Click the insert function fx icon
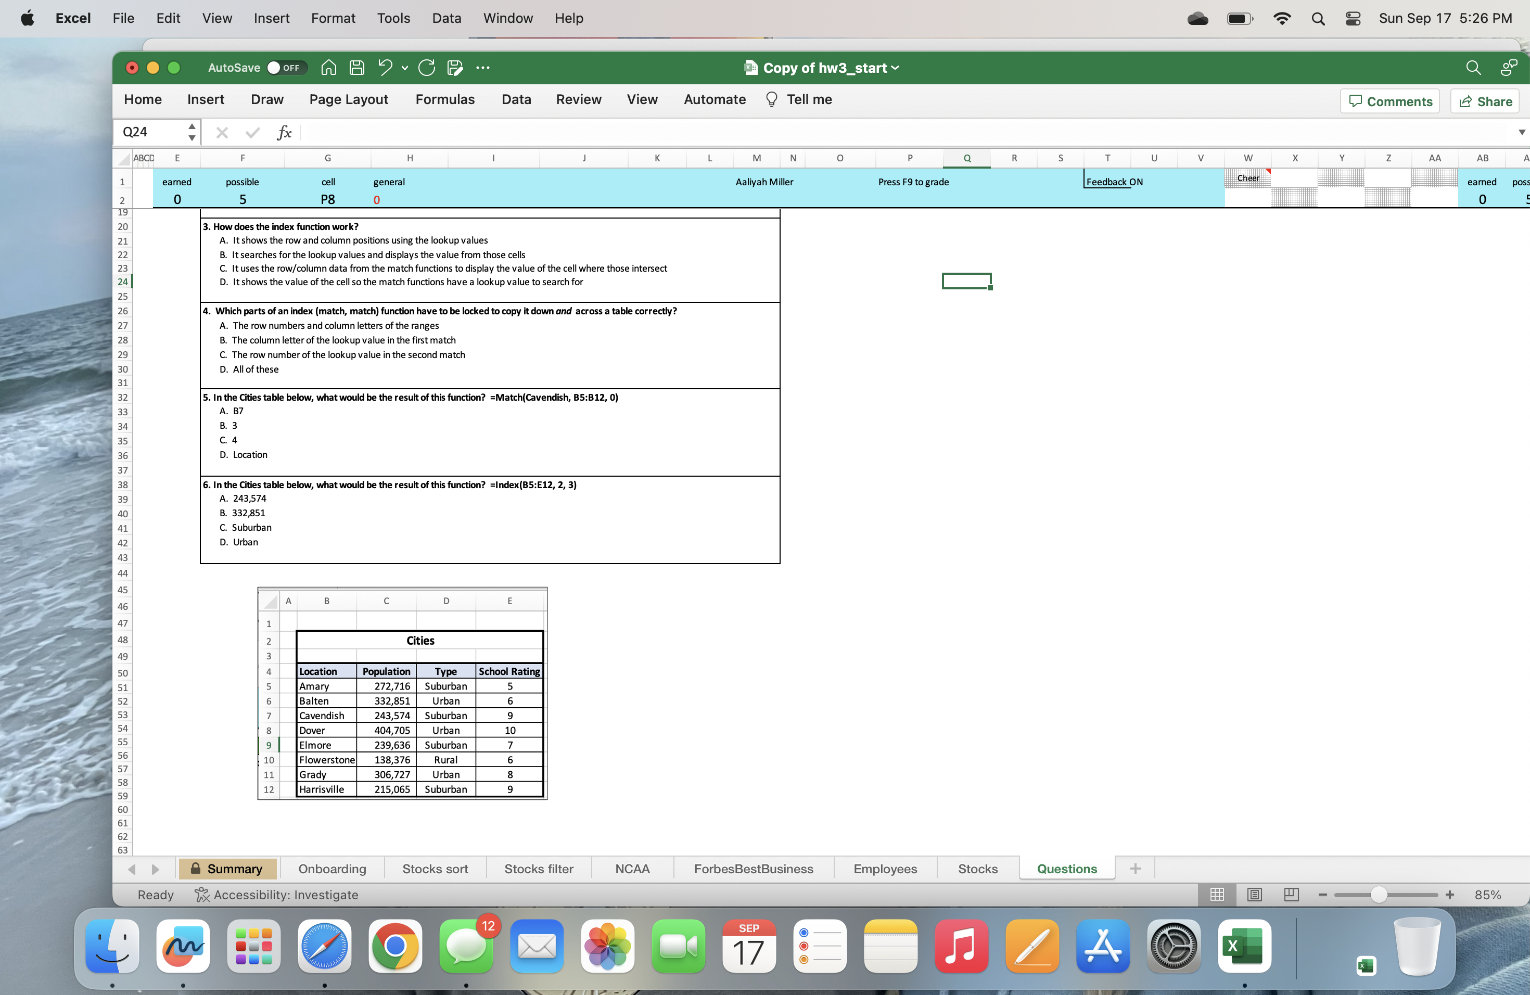 (x=284, y=132)
